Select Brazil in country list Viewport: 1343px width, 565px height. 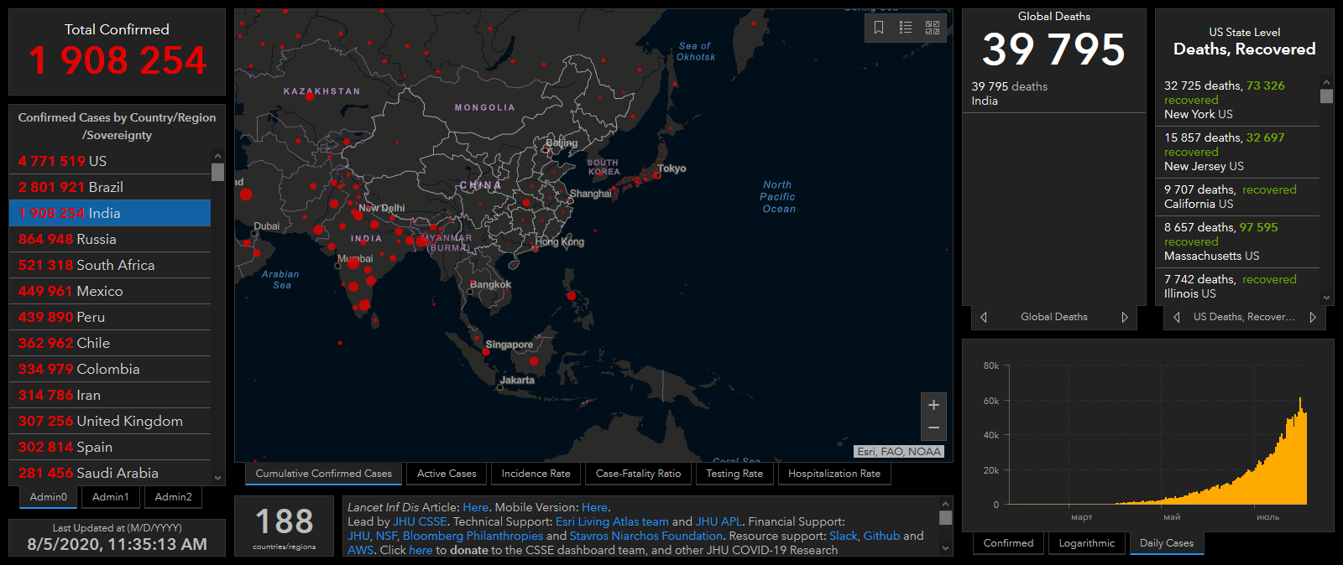[x=110, y=187]
